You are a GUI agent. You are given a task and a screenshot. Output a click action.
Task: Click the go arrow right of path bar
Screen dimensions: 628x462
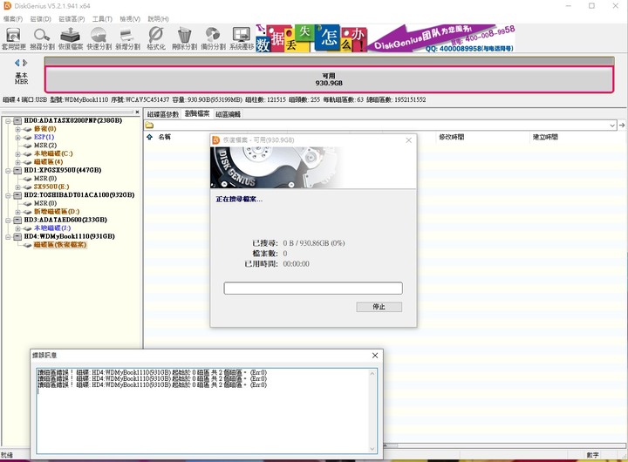[622, 126]
